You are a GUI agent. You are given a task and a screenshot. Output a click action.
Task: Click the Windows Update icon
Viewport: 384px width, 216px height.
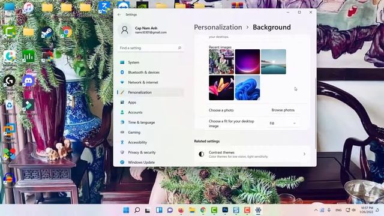tap(122, 162)
